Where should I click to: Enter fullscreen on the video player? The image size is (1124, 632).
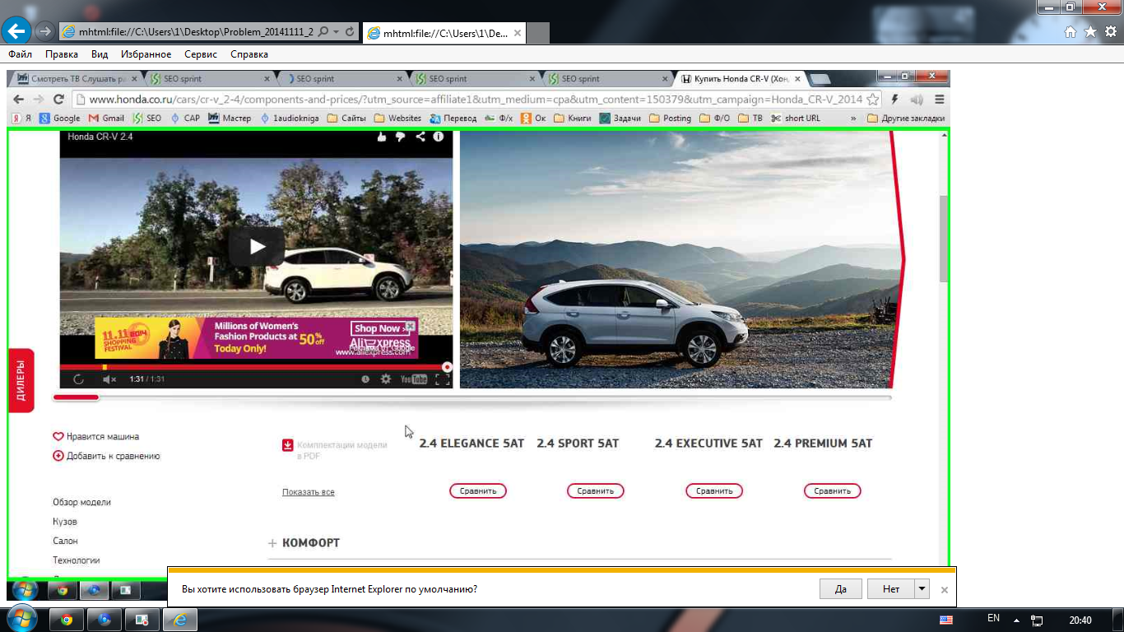(442, 379)
